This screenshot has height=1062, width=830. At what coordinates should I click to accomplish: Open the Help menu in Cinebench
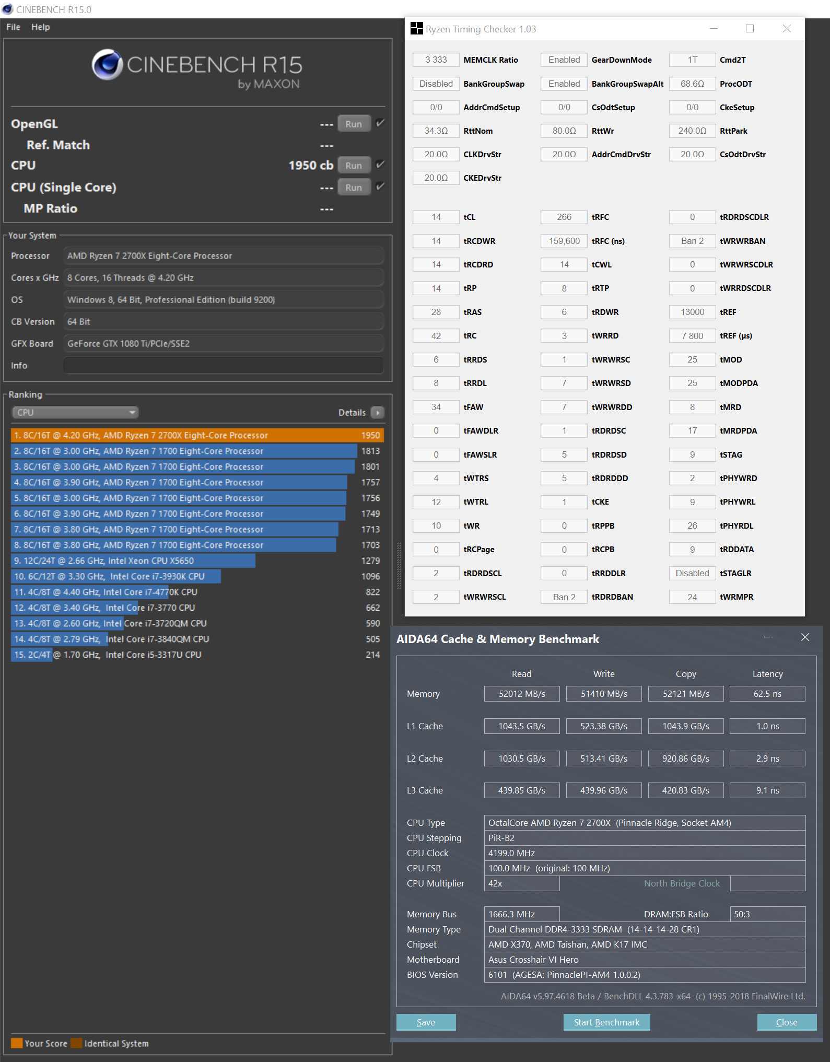[40, 27]
